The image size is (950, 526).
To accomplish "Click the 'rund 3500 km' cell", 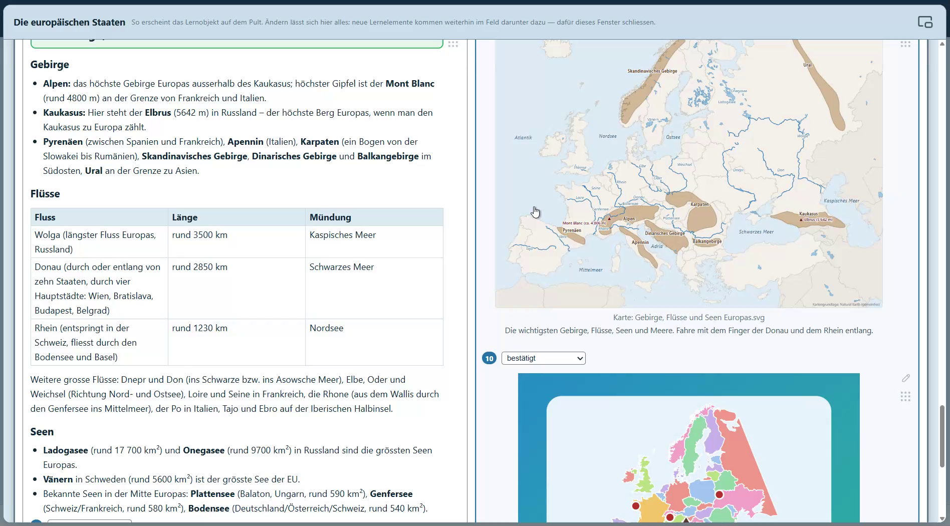I will pos(236,242).
